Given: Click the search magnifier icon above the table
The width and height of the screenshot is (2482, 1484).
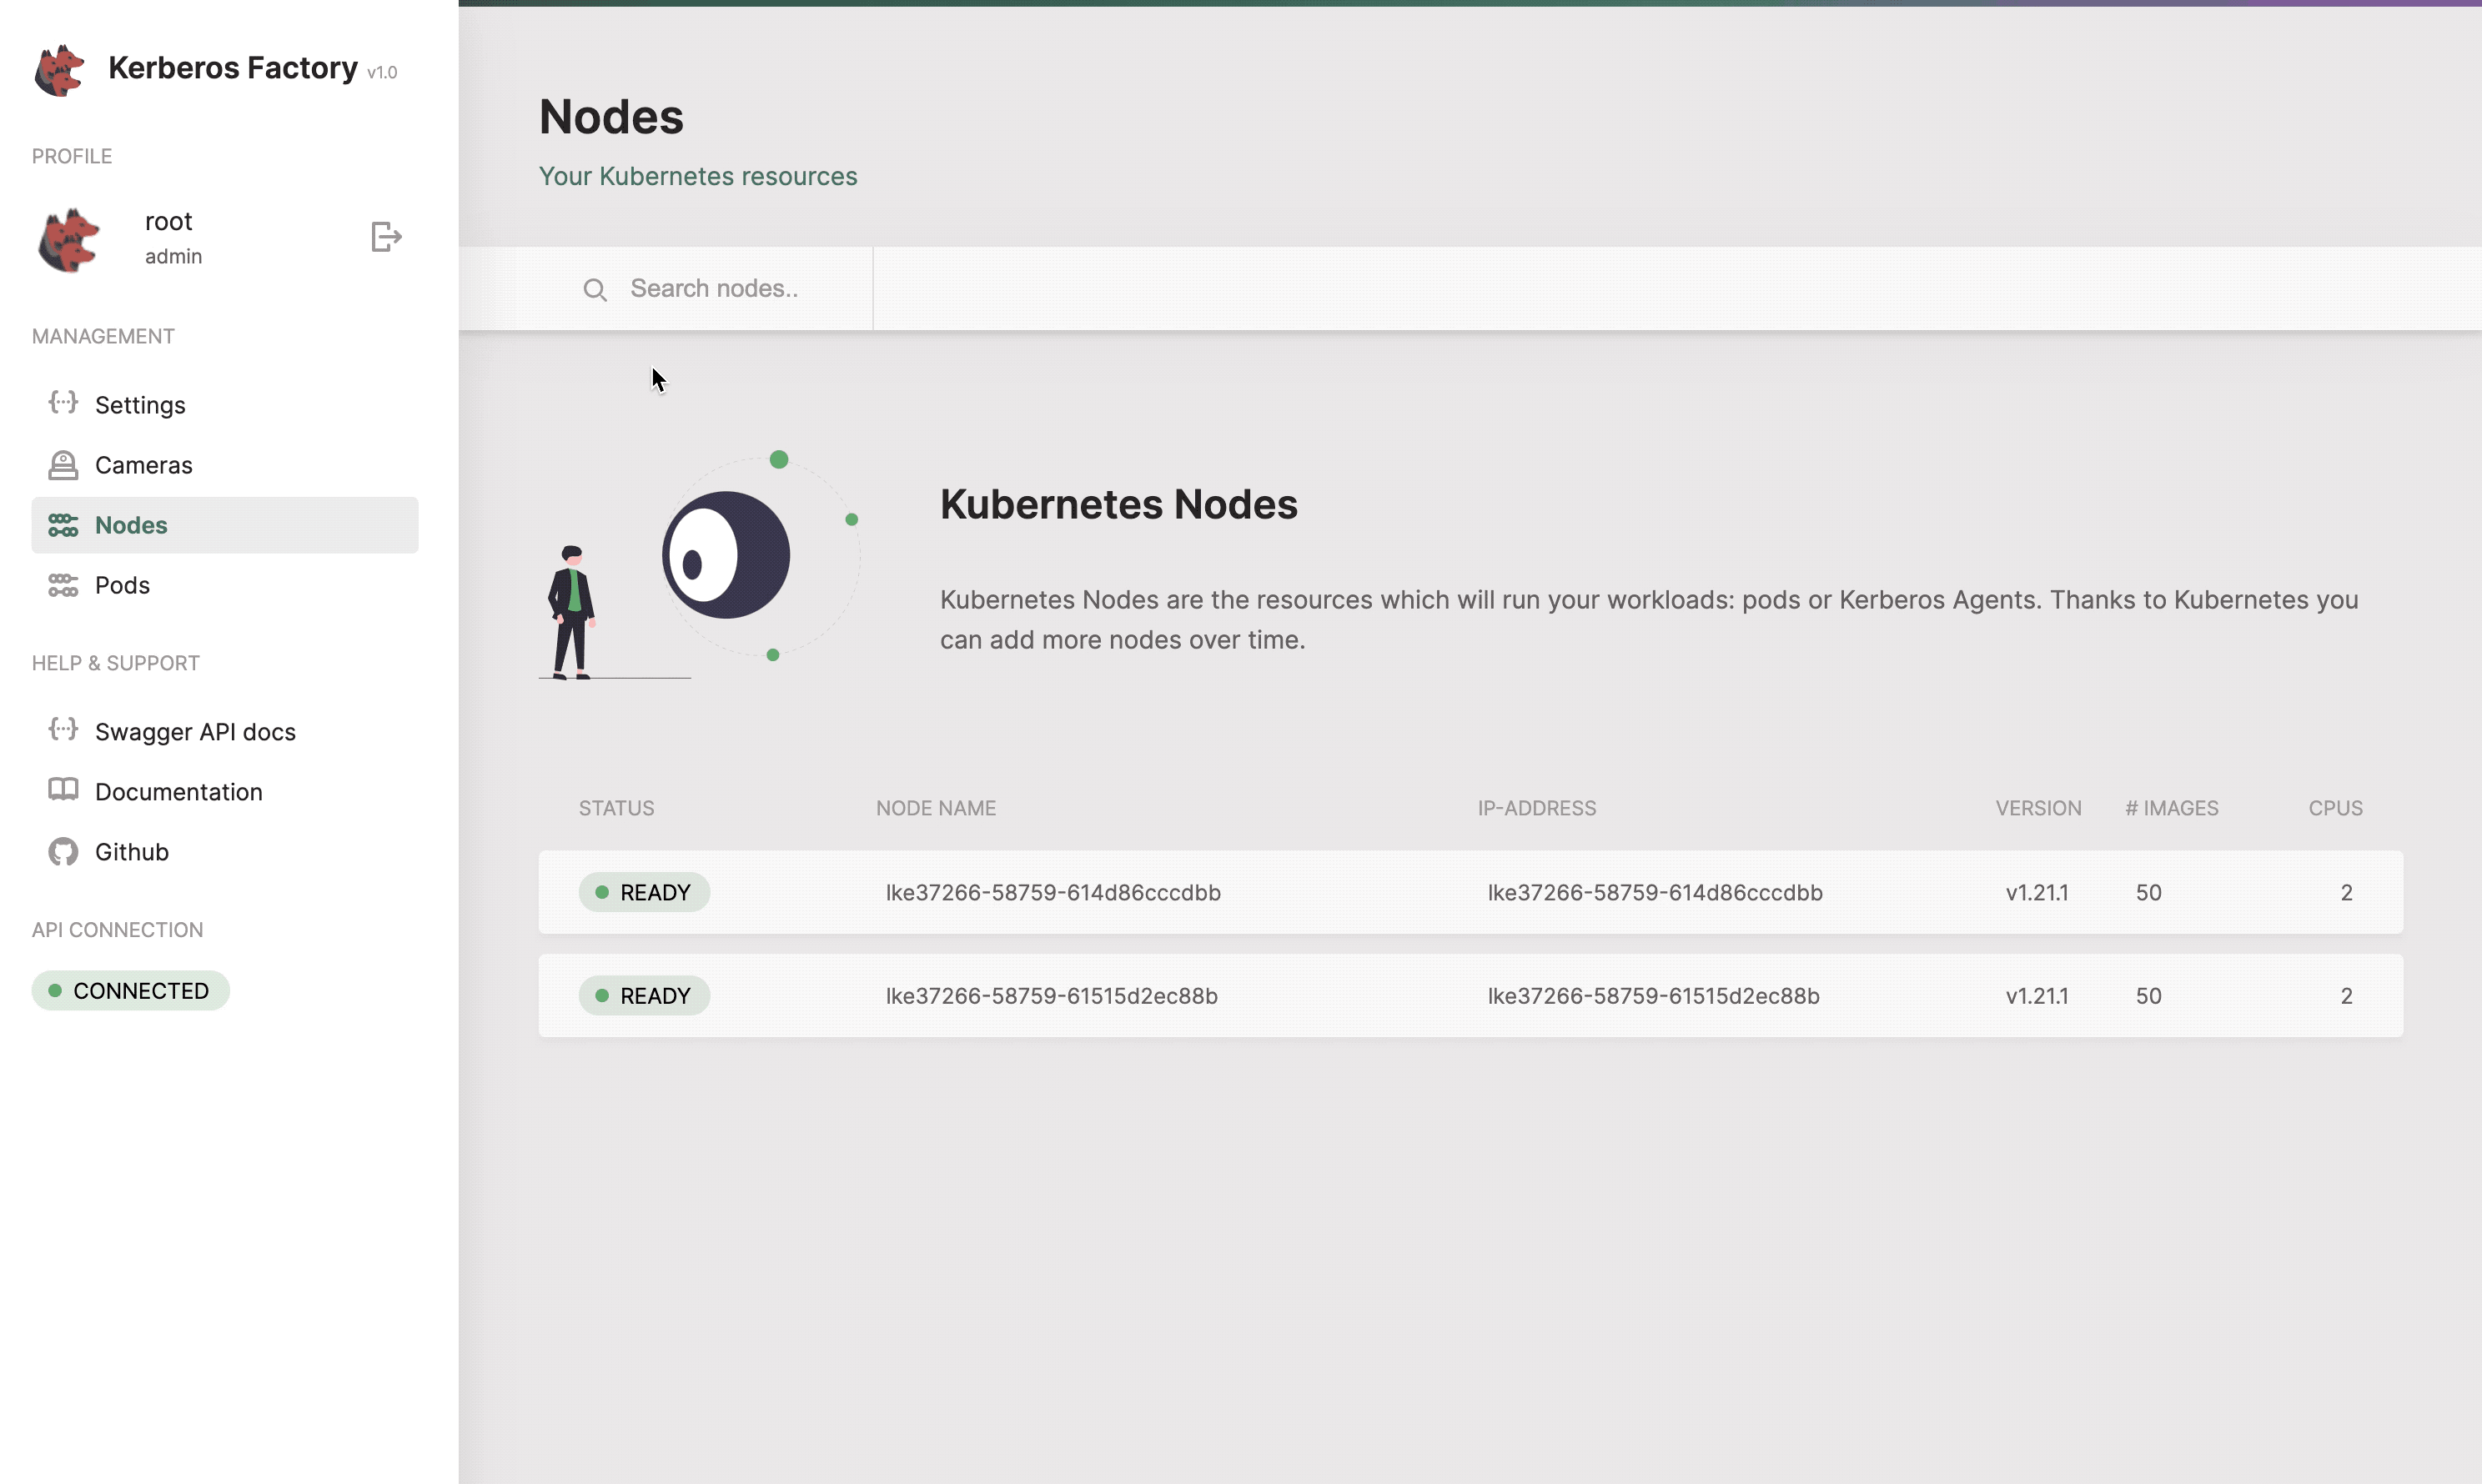Looking at the screenshot, I should tap(596, 289).
